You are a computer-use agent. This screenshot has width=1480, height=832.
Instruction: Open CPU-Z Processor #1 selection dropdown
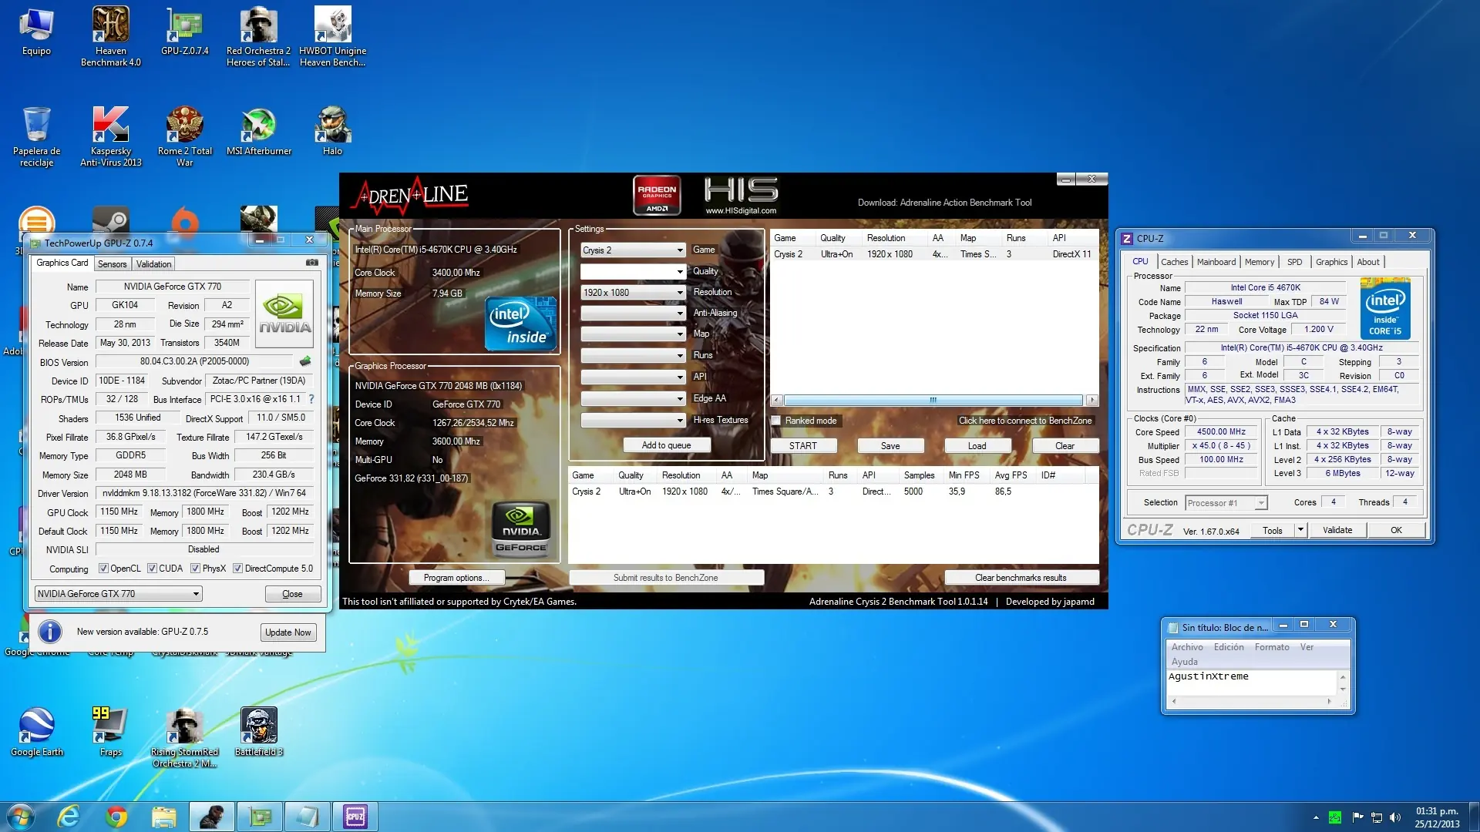pos(1226,503)
